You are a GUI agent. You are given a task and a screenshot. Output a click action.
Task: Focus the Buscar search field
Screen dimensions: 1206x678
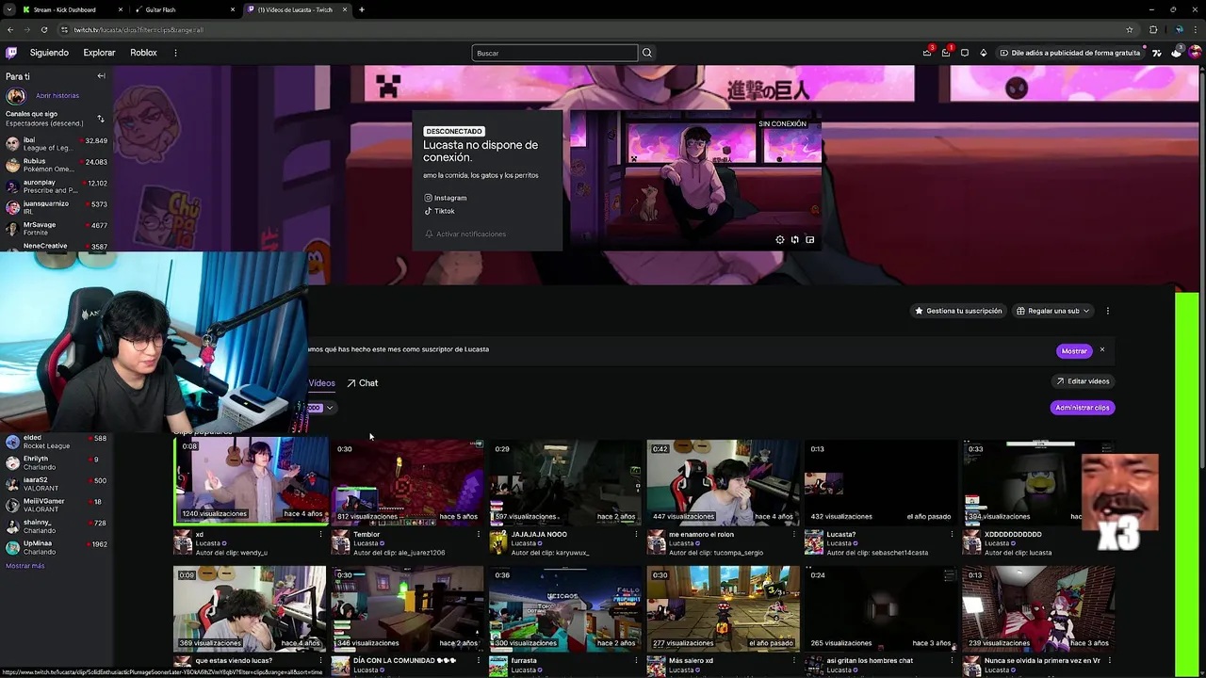coord(555,53)
